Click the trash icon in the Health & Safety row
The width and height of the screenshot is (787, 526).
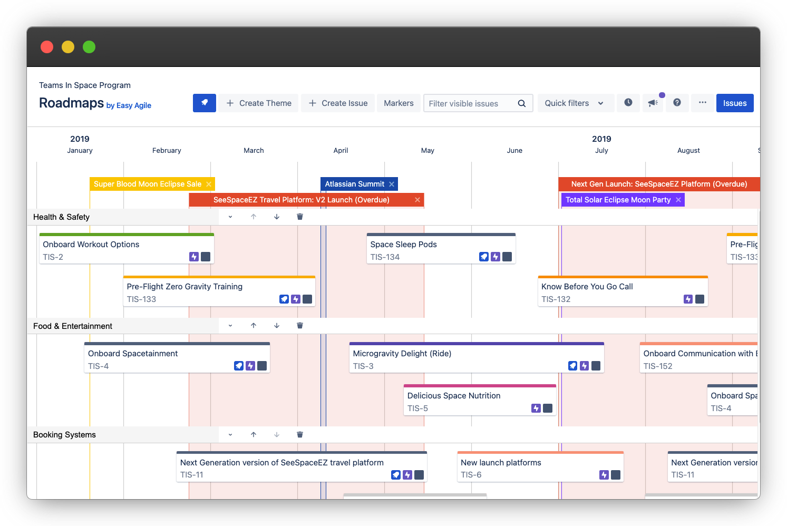tap(300, 216)
